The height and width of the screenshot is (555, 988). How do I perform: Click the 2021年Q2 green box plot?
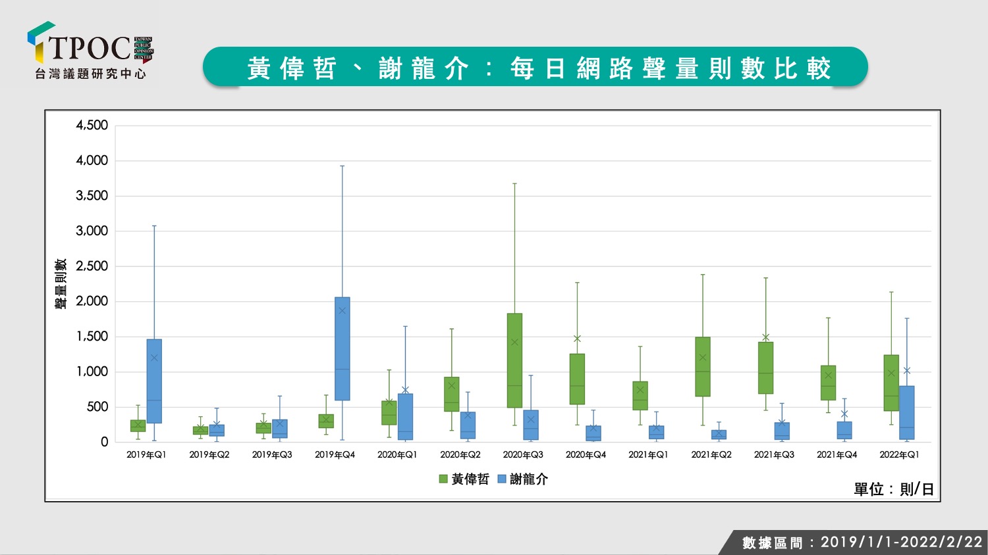click(x=703, y=367)
